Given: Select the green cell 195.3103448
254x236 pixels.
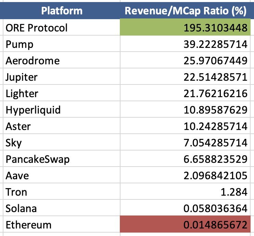Looking at the screenshot, I should [185, 27].
